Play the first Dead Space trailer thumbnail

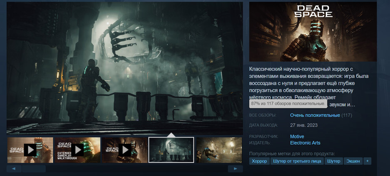[30, 150]
